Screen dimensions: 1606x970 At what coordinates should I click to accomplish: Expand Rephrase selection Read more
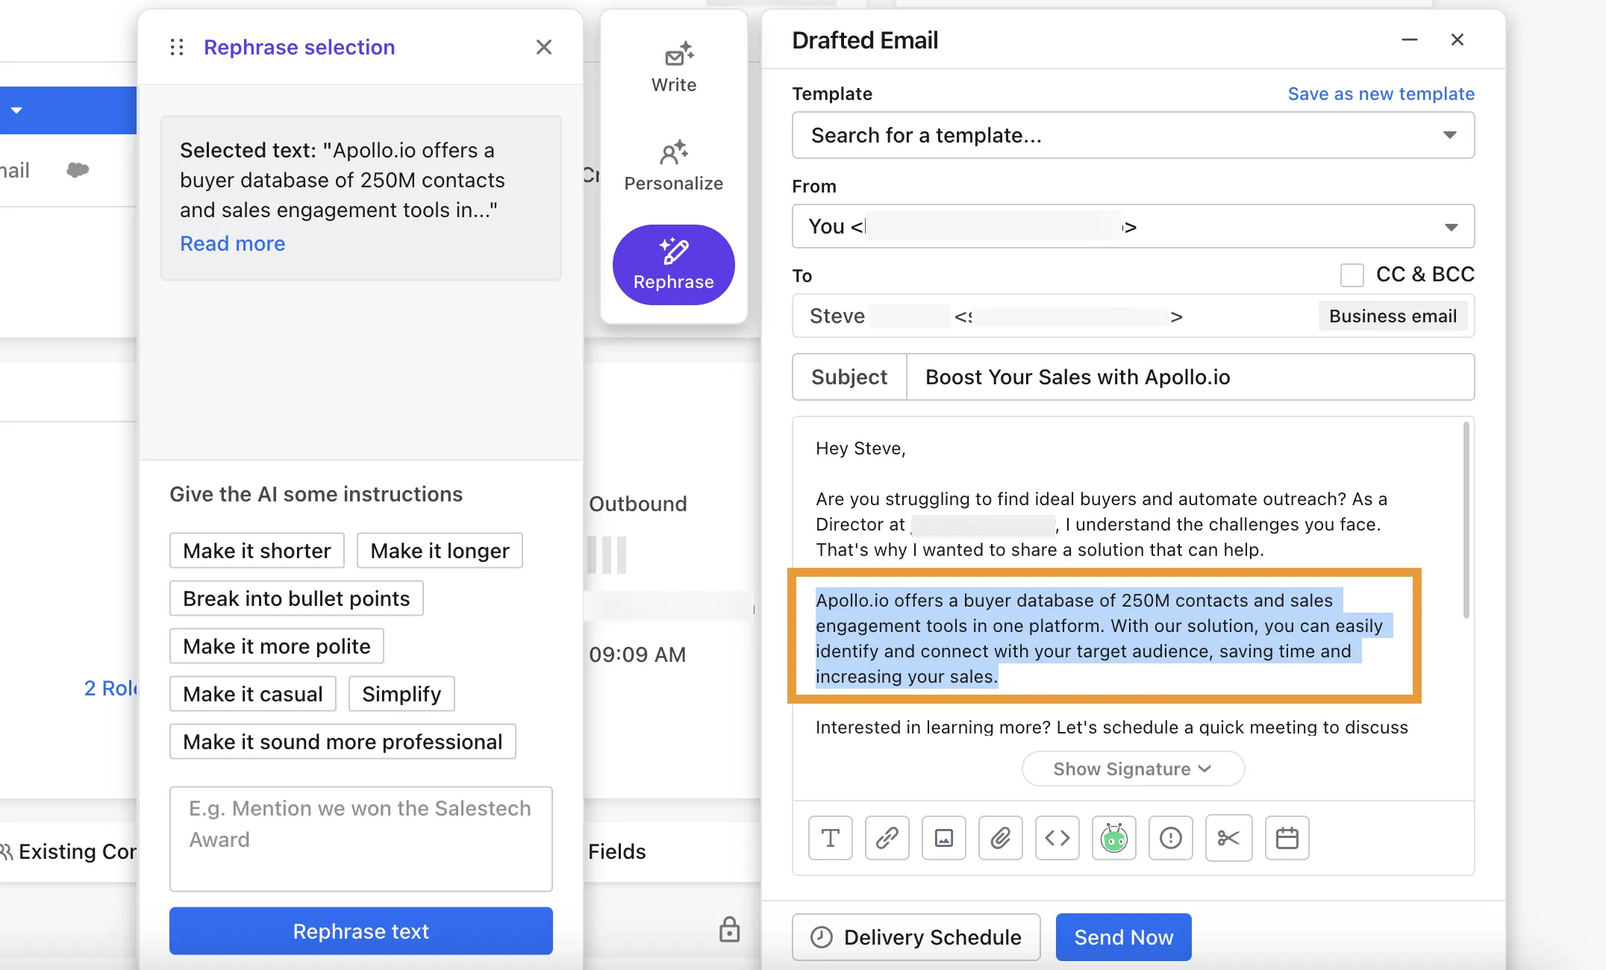pyautogui.click(x=233, y=242)
